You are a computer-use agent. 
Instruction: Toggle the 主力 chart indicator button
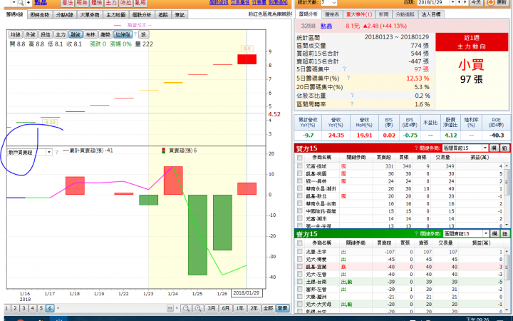pyautogui.click(x=61, y=34)
